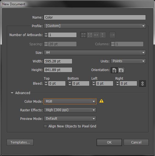Click the Advanced section label
Screen dimensions: 155x156
23,93
